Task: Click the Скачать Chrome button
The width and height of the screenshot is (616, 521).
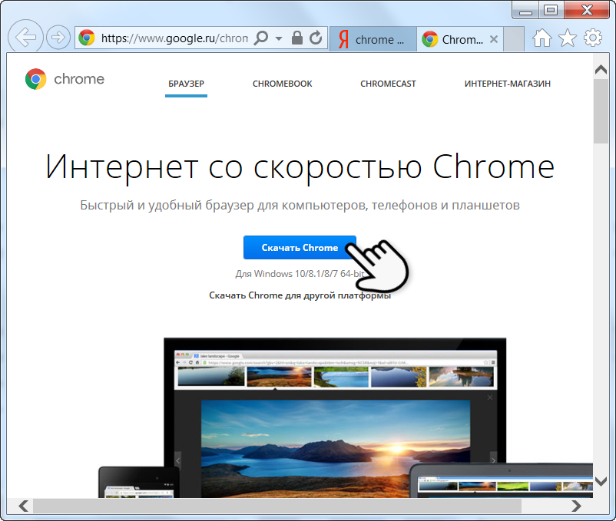Action: pyautogui.click(x=300, y=248)
